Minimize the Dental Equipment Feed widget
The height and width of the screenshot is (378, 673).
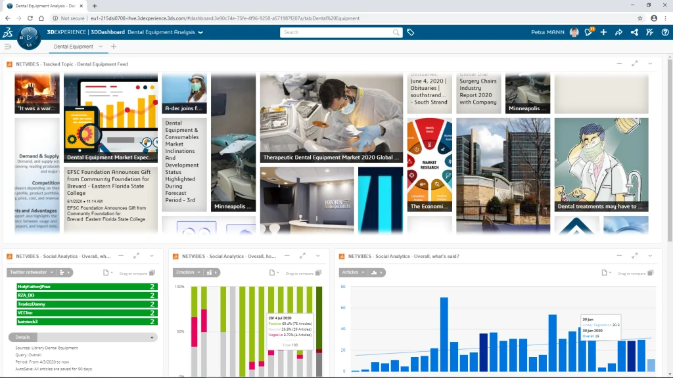tap(619, 64)
